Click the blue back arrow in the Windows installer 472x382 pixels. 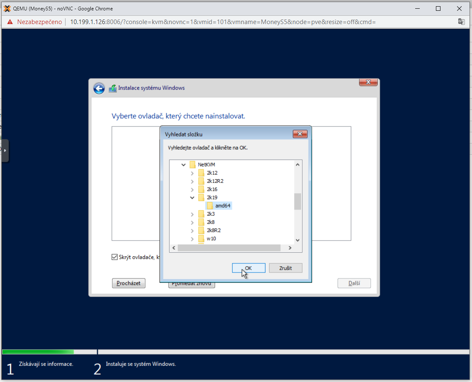pos(99,88)
